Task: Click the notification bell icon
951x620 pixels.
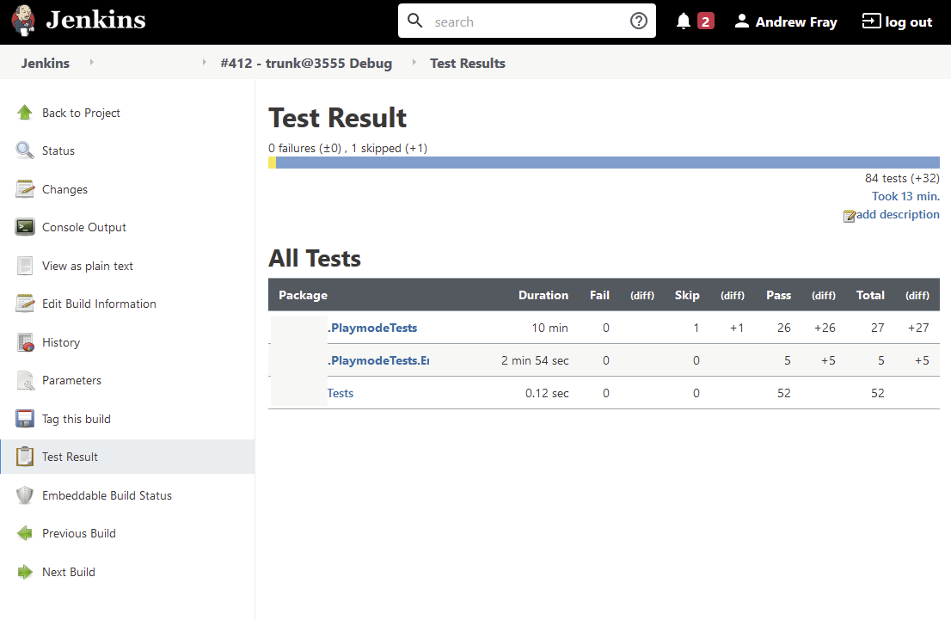Action: 684,21
